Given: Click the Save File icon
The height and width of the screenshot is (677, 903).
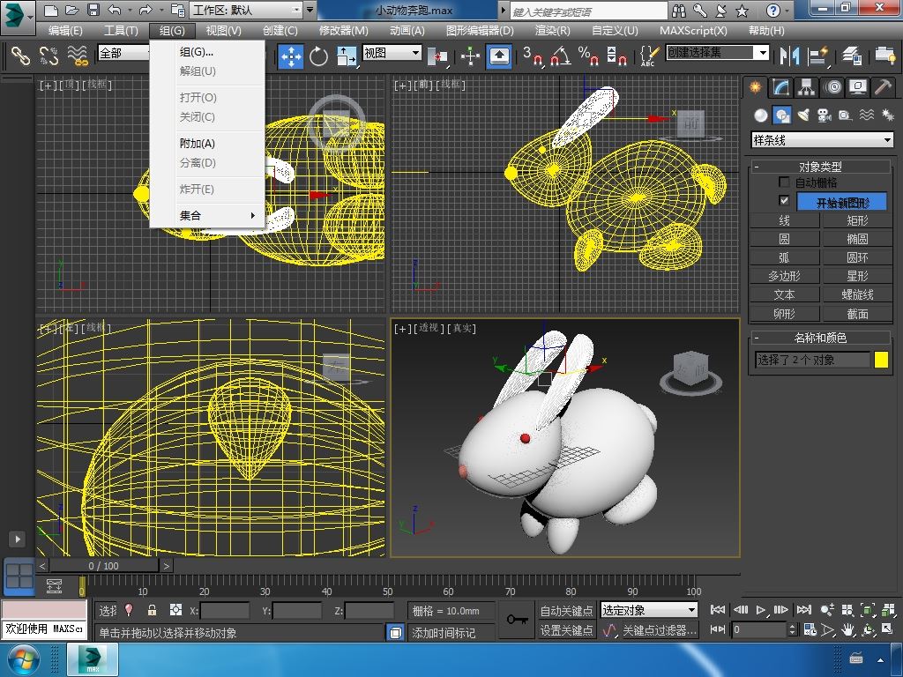Looking at the screenshot, I should 93,10.
